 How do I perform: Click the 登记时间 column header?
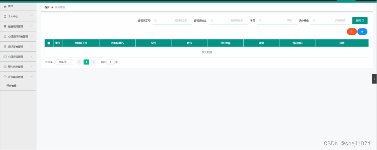[298, 43]
